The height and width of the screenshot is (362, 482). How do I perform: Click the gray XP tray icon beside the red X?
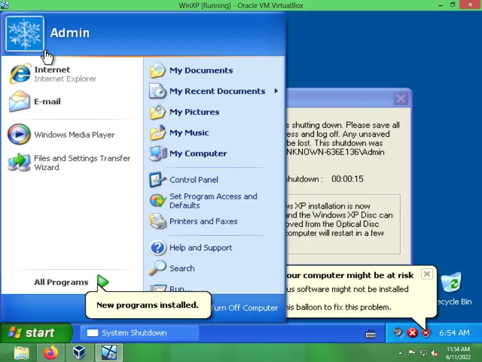(x=398, y=332)
